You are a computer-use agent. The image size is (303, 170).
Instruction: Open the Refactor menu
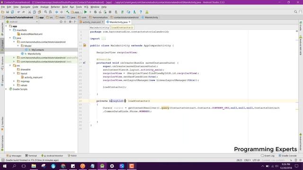click(x=55, y=7)
